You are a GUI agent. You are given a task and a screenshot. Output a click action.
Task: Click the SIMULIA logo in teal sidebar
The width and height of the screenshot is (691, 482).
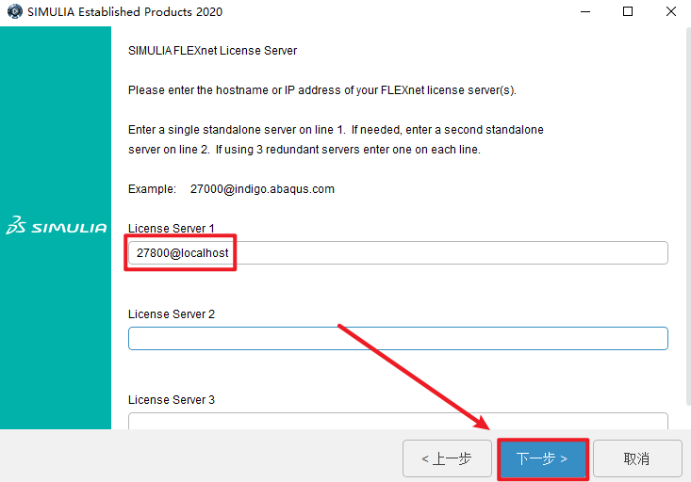tap(56, 227)
